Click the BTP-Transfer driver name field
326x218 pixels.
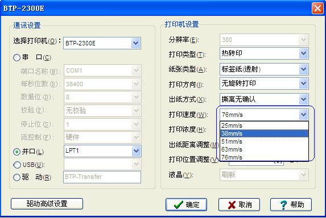tap(102, 177)
